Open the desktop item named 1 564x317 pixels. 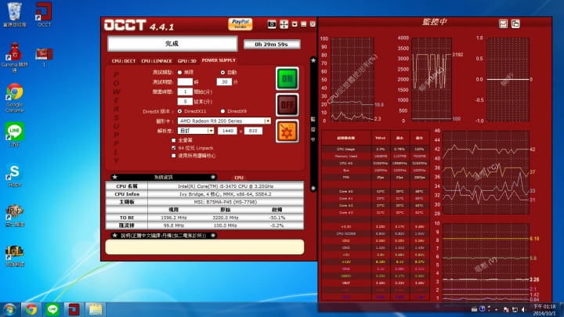[x=44, y=57]
